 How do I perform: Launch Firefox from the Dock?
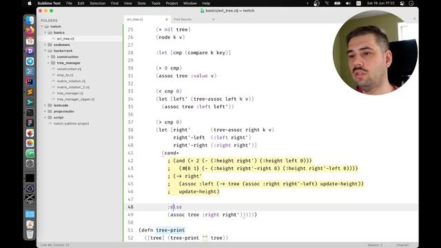30,30
